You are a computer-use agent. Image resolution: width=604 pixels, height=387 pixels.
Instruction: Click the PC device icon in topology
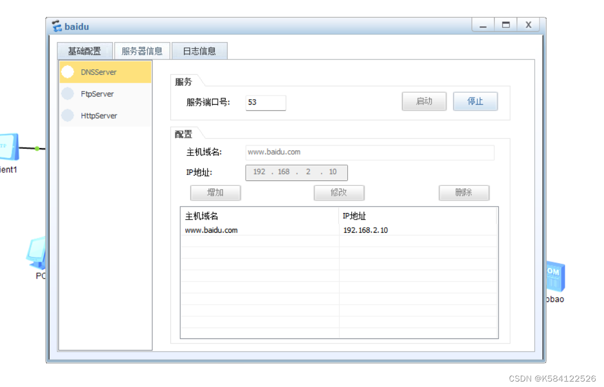pos(36,253)
